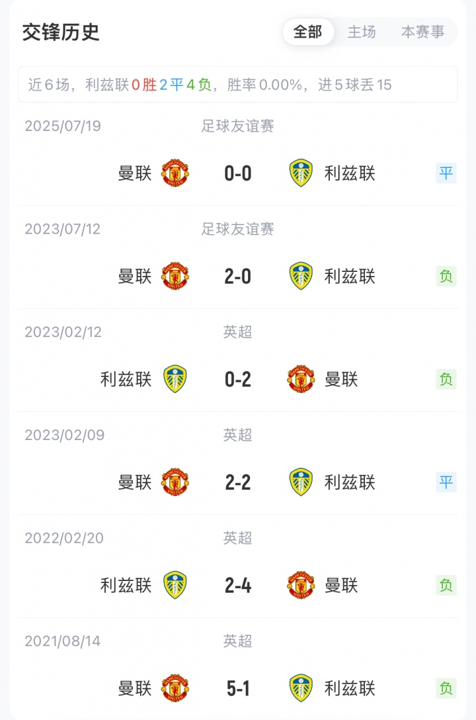This screenshot has width=476, height=720.
Task: Switch to the 主场 tab
Action: pyautogui.click(x=362, y=32)
